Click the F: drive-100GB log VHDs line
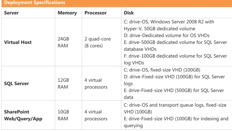The height and width of the screenshot is (132, 232). coord(175,60)
